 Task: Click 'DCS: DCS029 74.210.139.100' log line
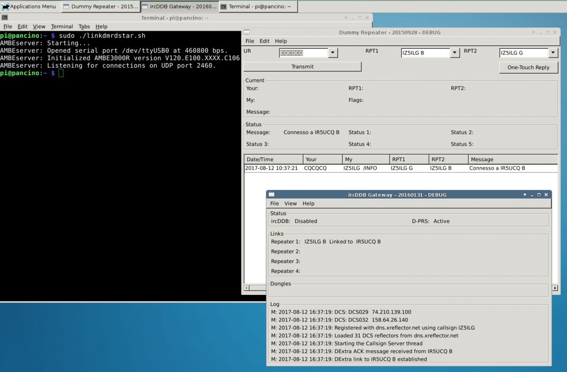(x=341, y=312)
